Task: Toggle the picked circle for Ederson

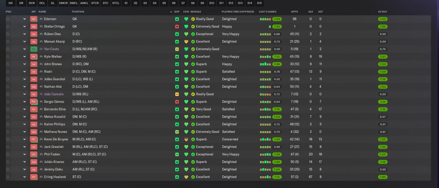Action: pos(8,19)
